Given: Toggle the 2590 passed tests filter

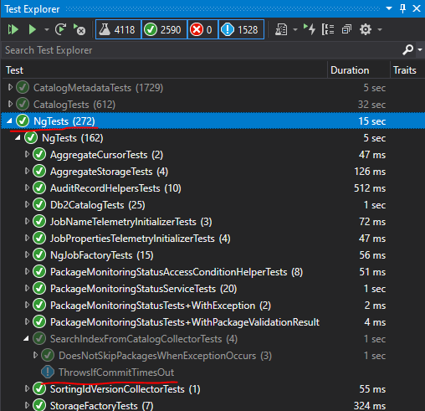Looking at the screenshot, I should click(x=164, y=29).
